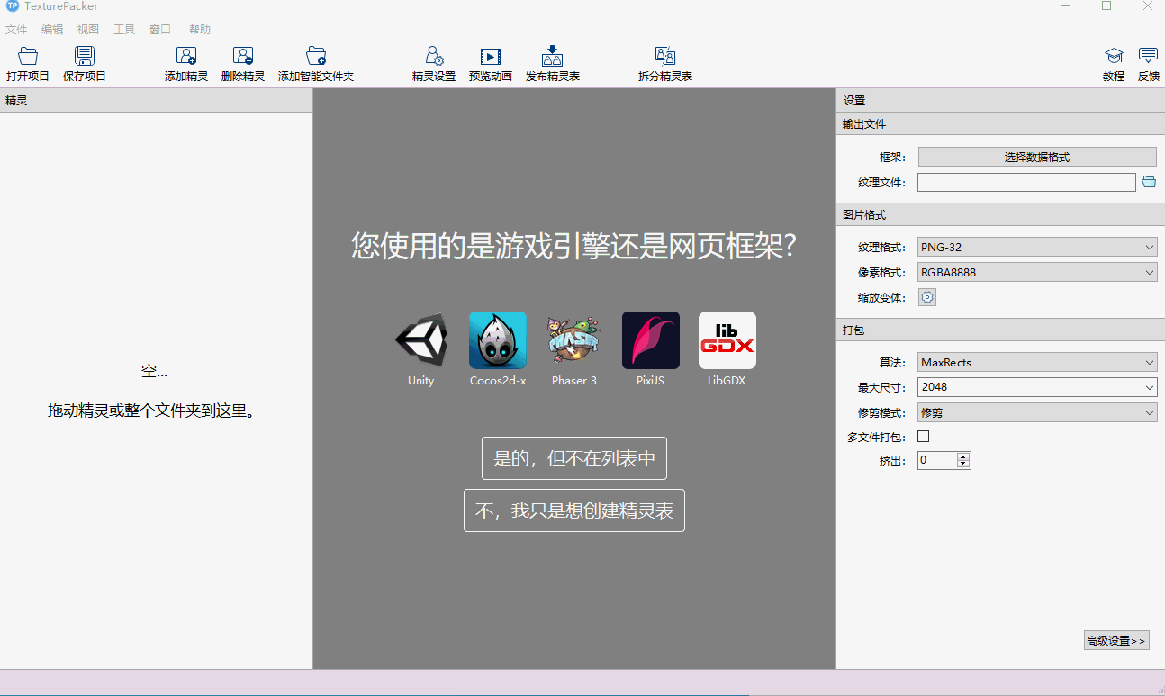Open the 编辑 menu

pyautogui.click(x=52, y=30)
